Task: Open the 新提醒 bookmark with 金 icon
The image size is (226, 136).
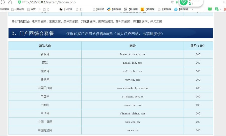Action: (x=148, y=9)
